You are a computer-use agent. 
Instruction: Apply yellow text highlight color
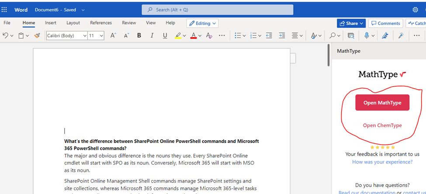pos(178,35)
